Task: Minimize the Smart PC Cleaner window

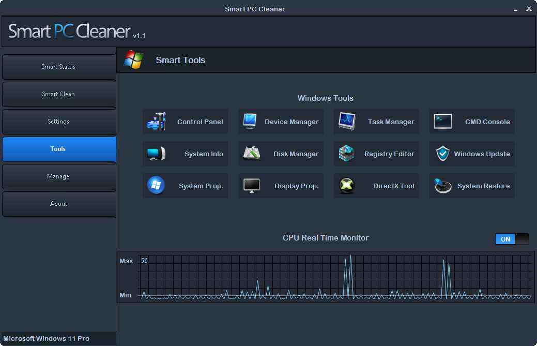Action: 515,9
